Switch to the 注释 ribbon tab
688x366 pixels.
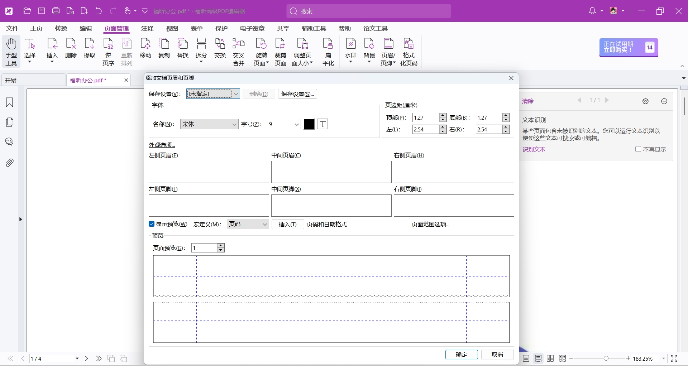pos(147,28)
